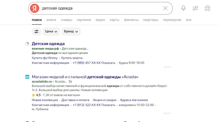
Task: Switch to the алиса tab
Action: click(x=51, y=20)
